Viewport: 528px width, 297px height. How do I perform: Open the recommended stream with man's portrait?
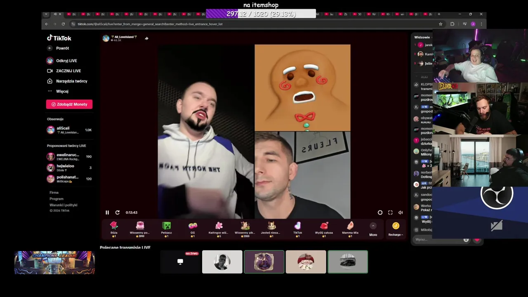click(222, 262)
